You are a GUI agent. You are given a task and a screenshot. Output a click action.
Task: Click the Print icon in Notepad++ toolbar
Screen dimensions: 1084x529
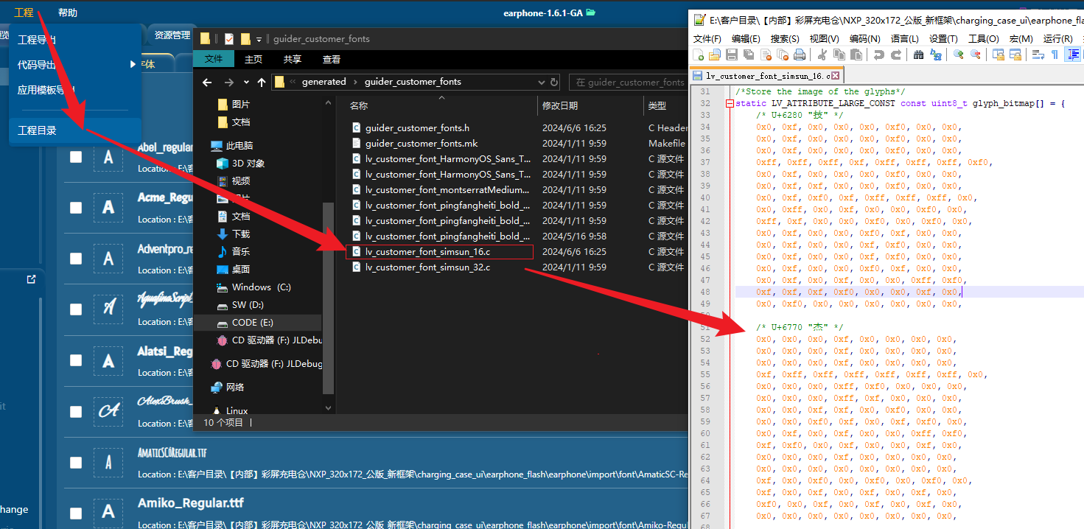(x=799, y=55)
